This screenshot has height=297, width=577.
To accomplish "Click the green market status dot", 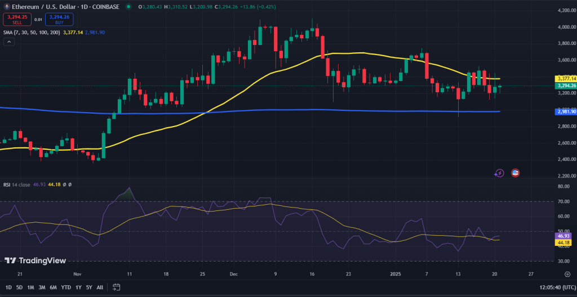I will [128, 7].
